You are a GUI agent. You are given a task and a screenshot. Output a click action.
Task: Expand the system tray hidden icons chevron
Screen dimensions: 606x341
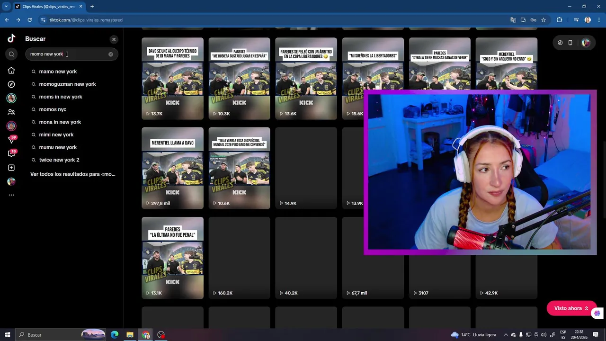tap(505, 335)
